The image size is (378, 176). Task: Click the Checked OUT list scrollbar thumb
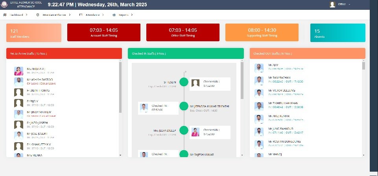tap(363, 66)
